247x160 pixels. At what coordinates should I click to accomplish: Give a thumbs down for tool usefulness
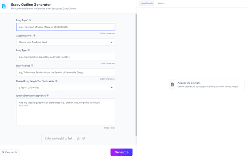click(x=84, y=138)
